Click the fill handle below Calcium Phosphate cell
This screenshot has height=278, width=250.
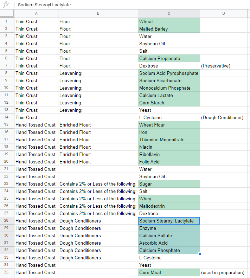click(200, 254)
